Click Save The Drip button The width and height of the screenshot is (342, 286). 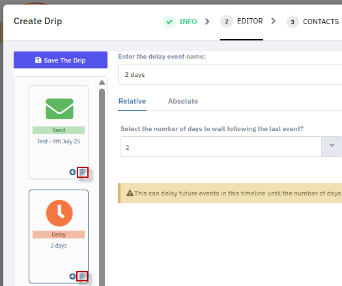pos(61,60)
